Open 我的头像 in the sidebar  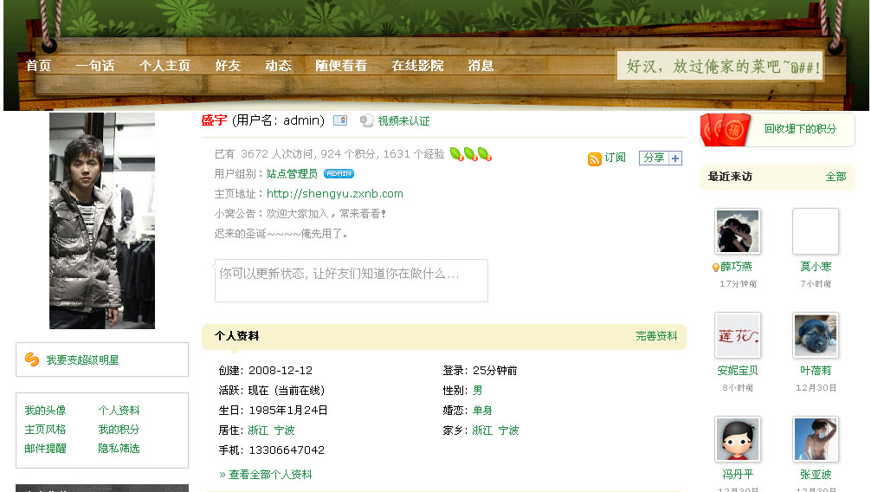point(45,411)
